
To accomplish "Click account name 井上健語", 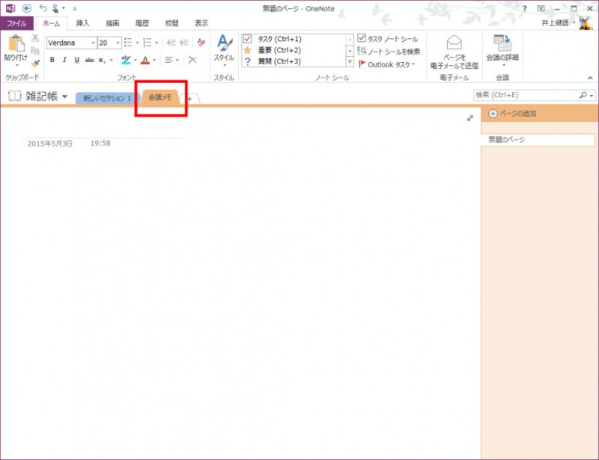I will coord(556,23).
